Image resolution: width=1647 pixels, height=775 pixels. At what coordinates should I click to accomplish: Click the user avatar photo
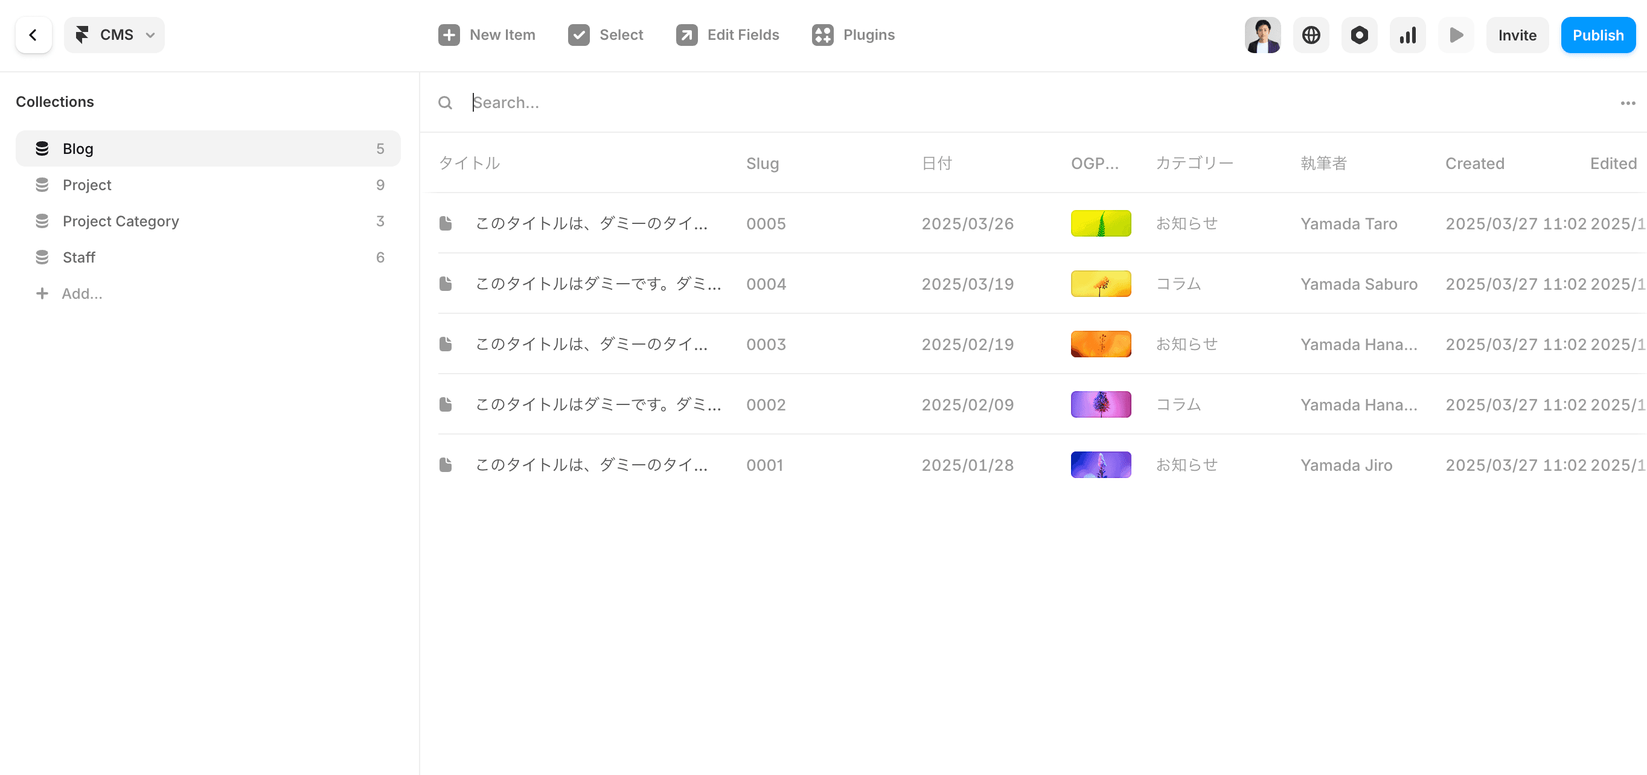(x=1262, y=35)
